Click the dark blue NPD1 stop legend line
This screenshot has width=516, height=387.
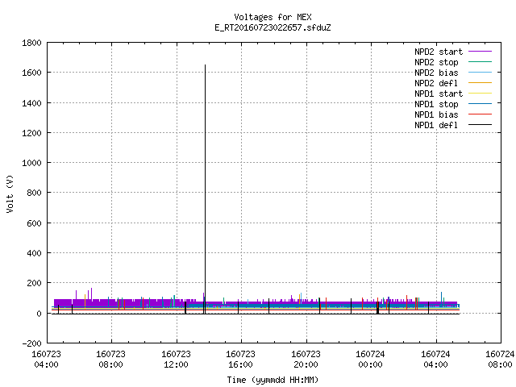coord(480,104)
